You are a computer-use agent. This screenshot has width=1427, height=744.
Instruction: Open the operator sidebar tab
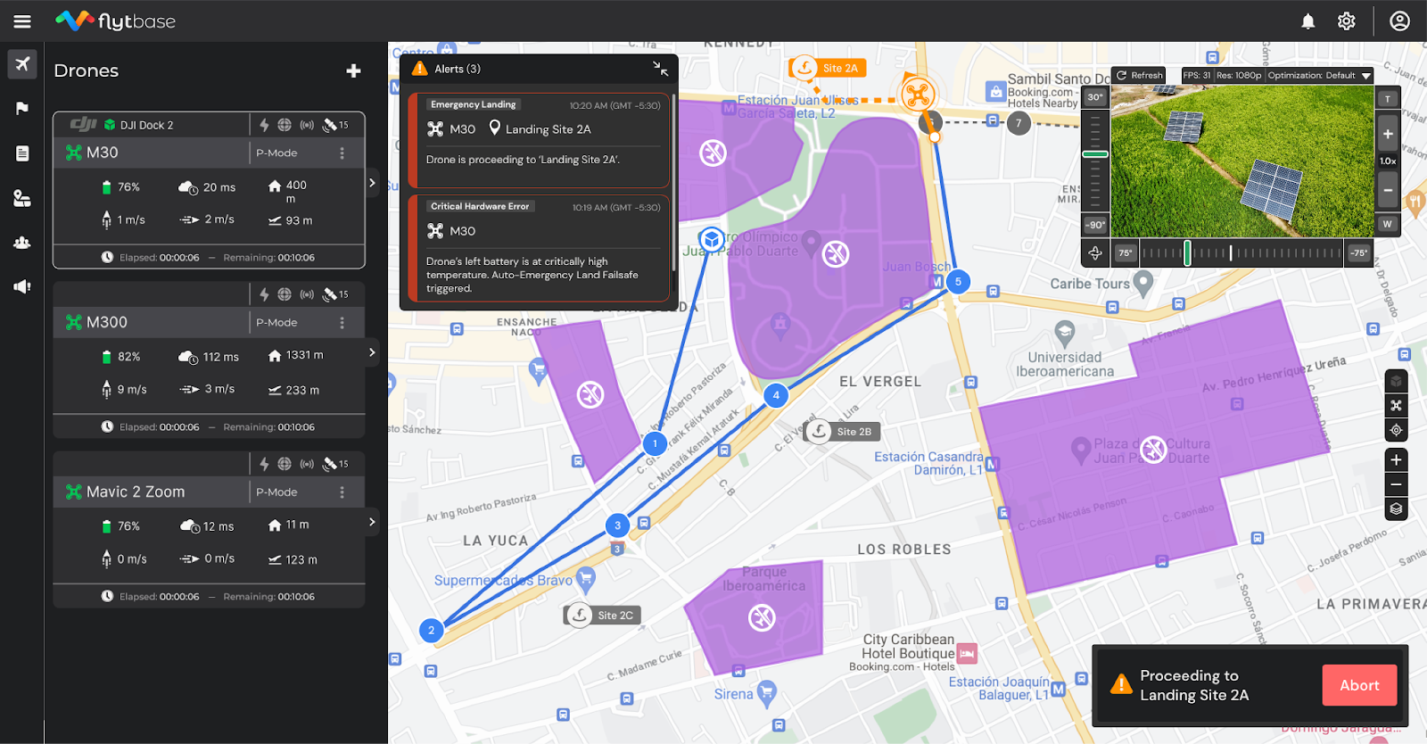pyautogui.click(x=22, y=198)
